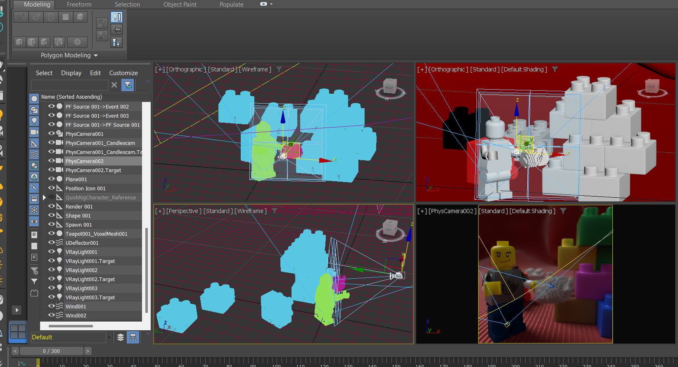
Task: Toggle visibility of Teapot001_VoxelMesh001
Action: pos(52,233)
